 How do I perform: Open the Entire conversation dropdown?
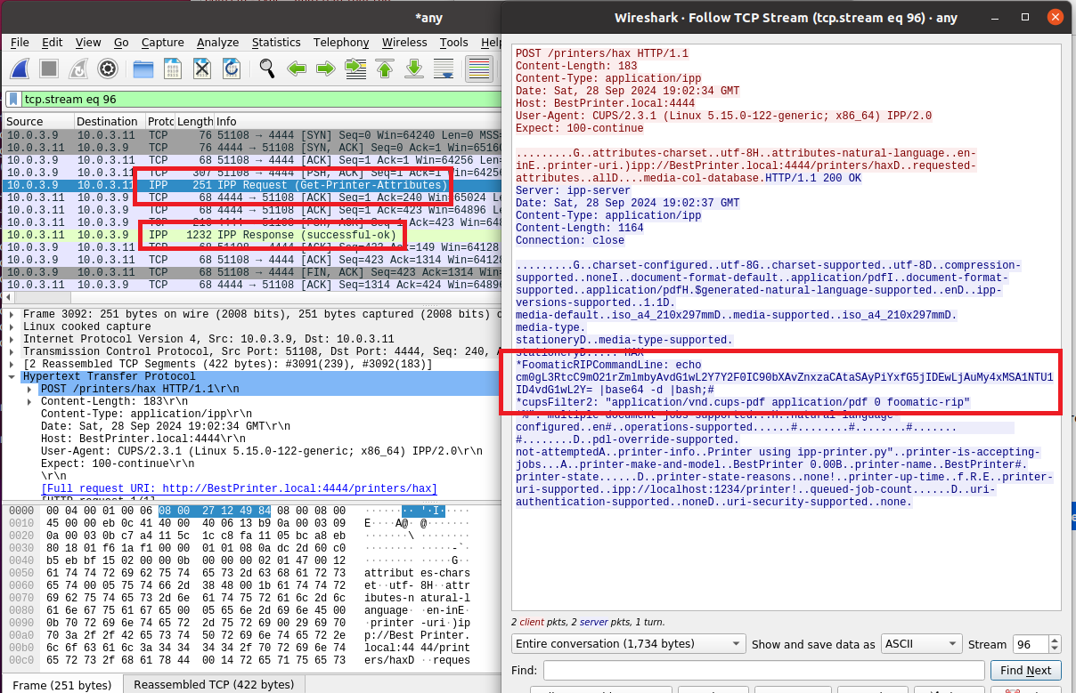pos(629,643)
